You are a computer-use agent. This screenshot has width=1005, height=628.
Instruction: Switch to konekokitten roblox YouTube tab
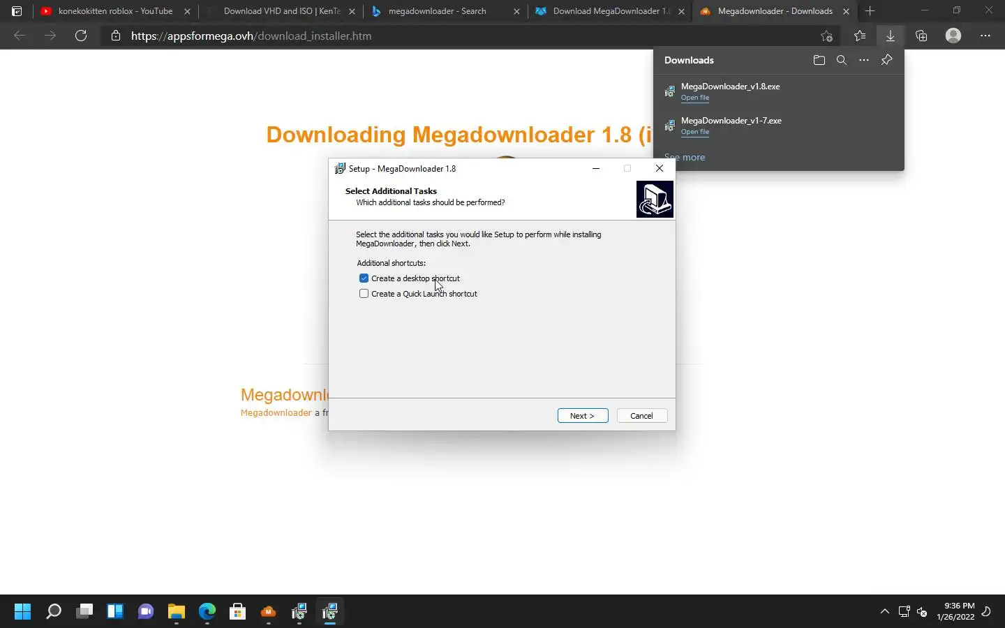click(116, 11)
